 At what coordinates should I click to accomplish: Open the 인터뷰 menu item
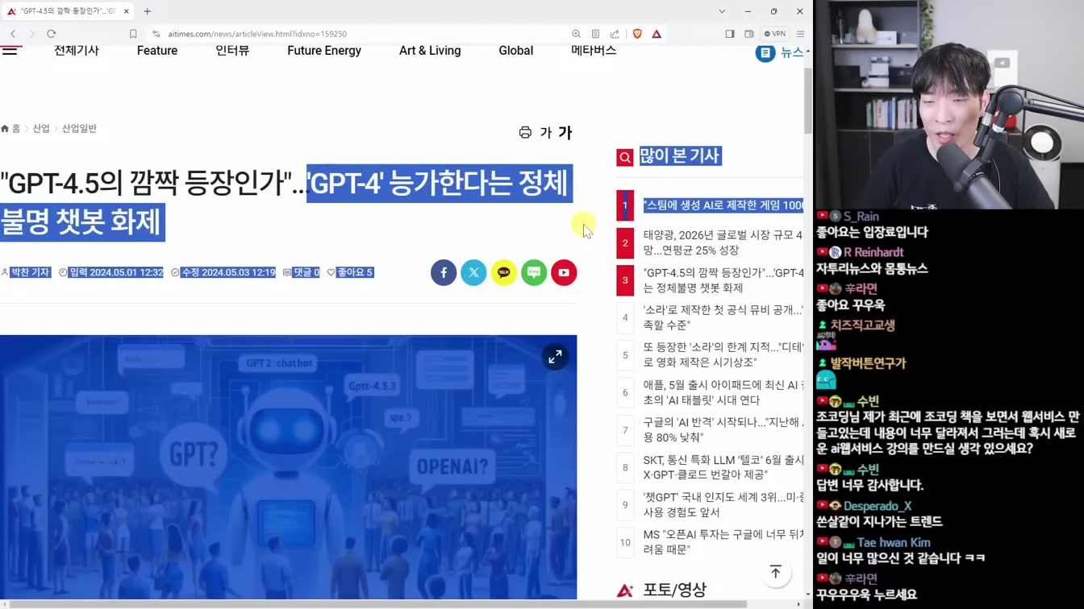point(232,51)
